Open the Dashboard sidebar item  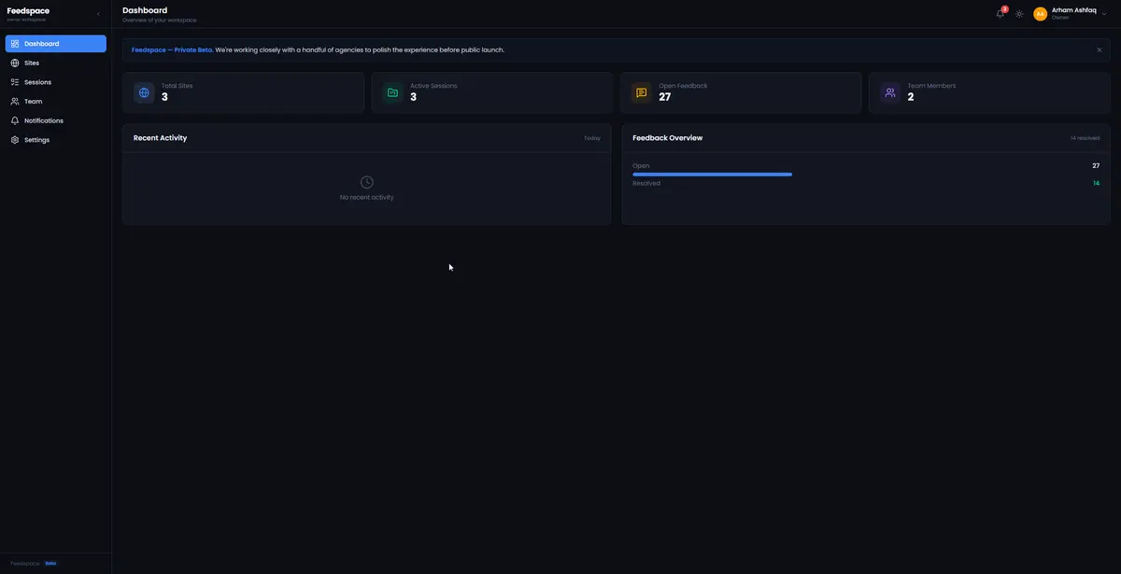56,44
